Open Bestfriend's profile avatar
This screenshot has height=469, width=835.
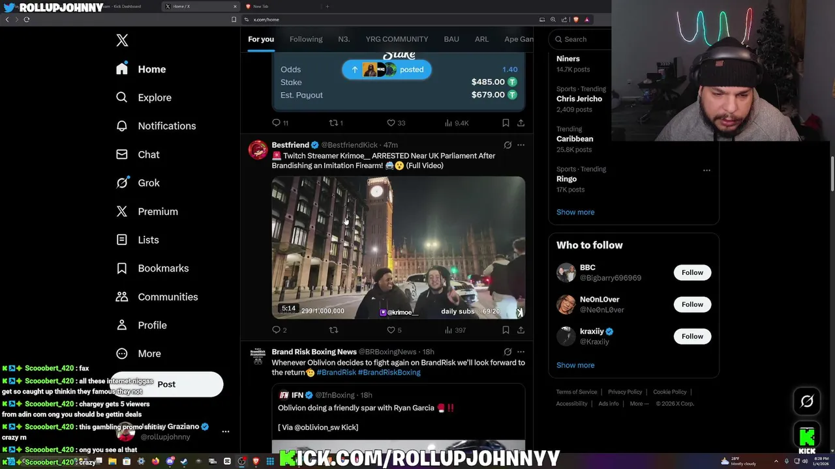(x=258, y=150)
